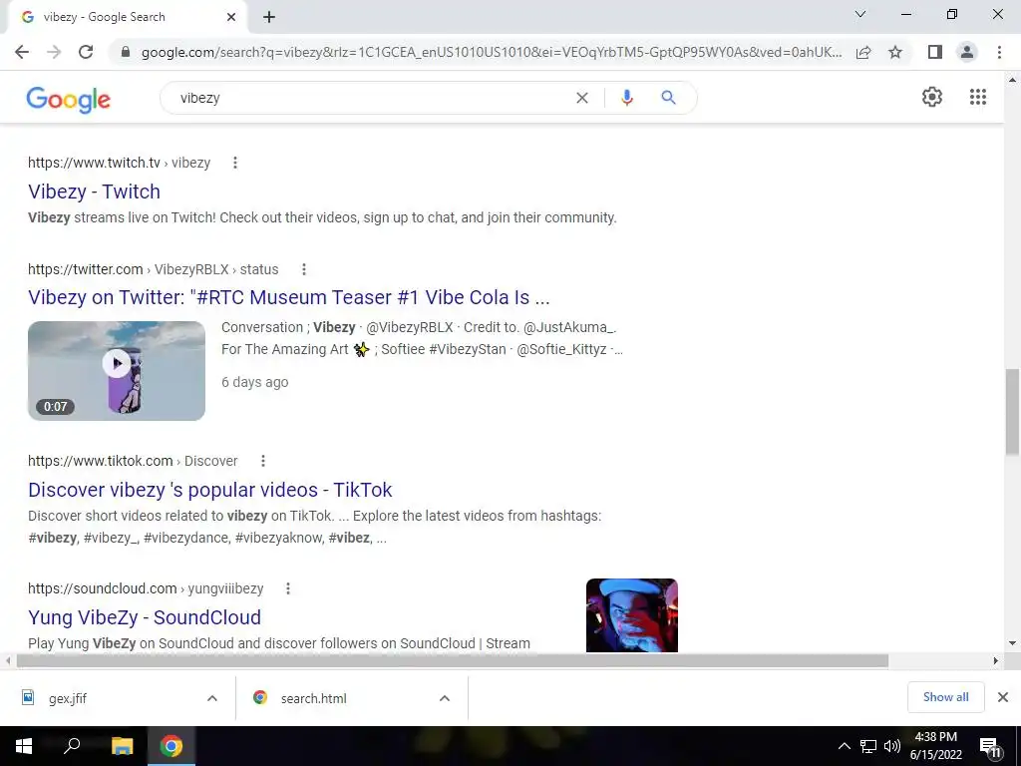Open File Explorer from taskbar

pos(123,746)
